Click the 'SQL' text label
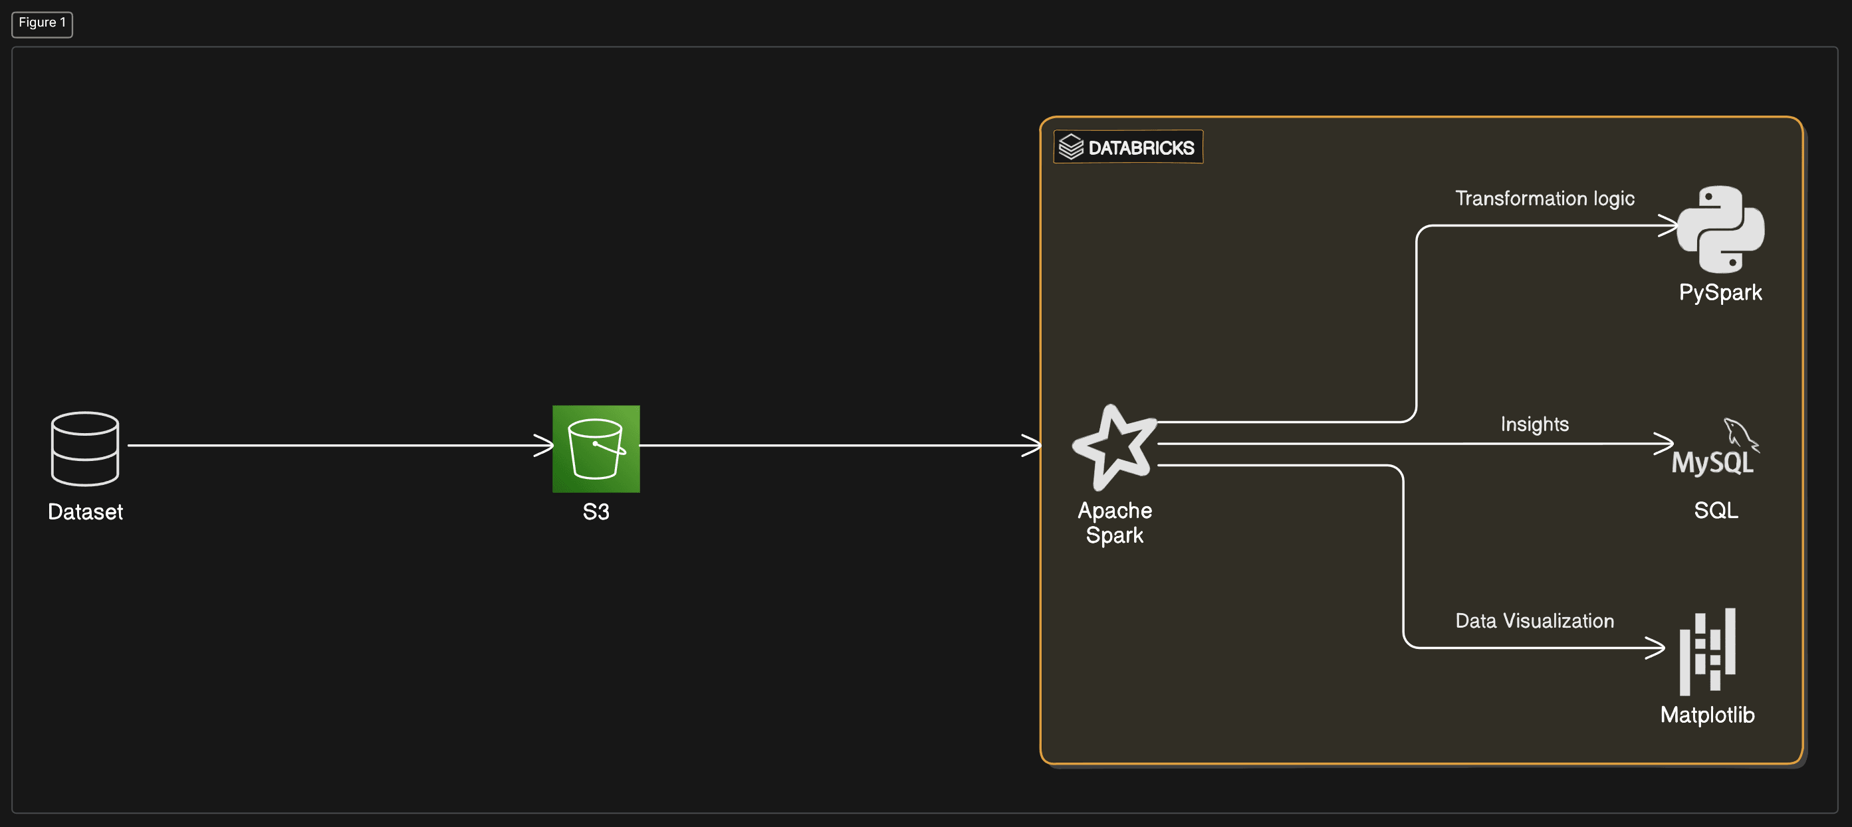This screenshot has height=827, width=1852. pyautogui.click(x=1716, y=510)
